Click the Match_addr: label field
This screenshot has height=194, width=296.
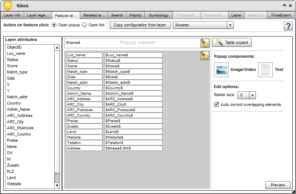(x=84, y=83)
